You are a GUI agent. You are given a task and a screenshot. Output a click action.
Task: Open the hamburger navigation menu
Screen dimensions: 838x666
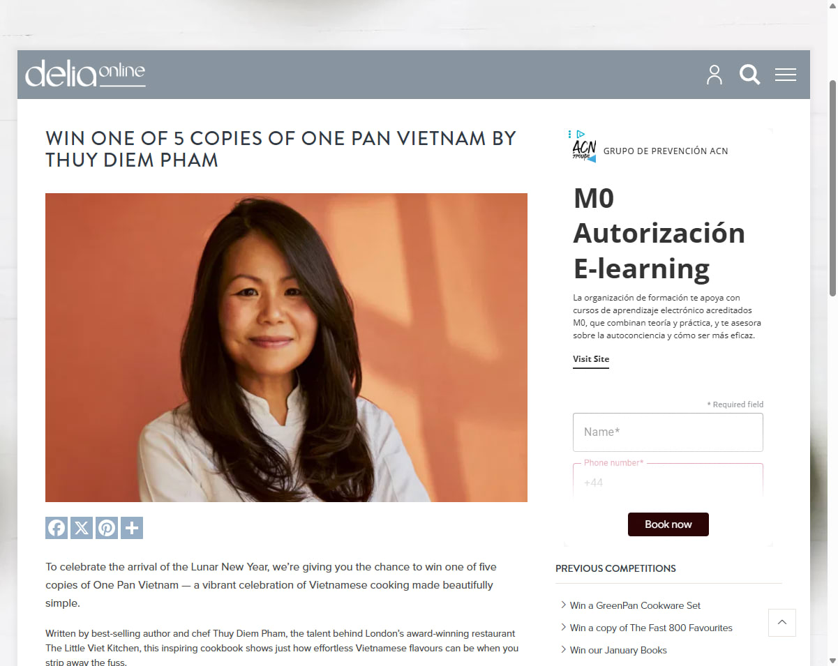pos(786,75)
